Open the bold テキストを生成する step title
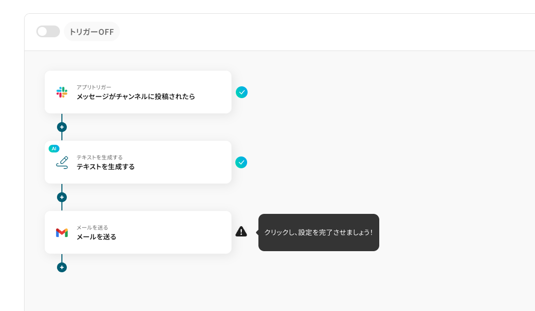 (106, 167)
